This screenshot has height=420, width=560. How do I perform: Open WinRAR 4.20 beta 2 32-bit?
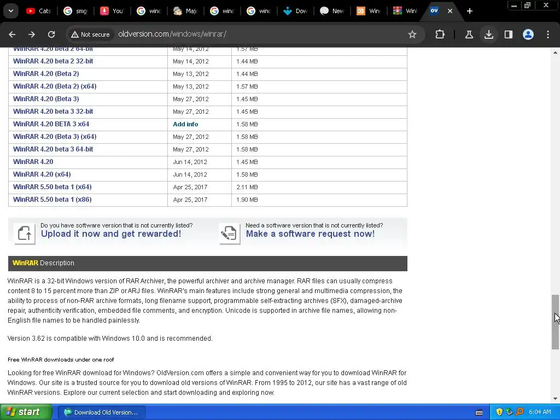coord(53,61)
